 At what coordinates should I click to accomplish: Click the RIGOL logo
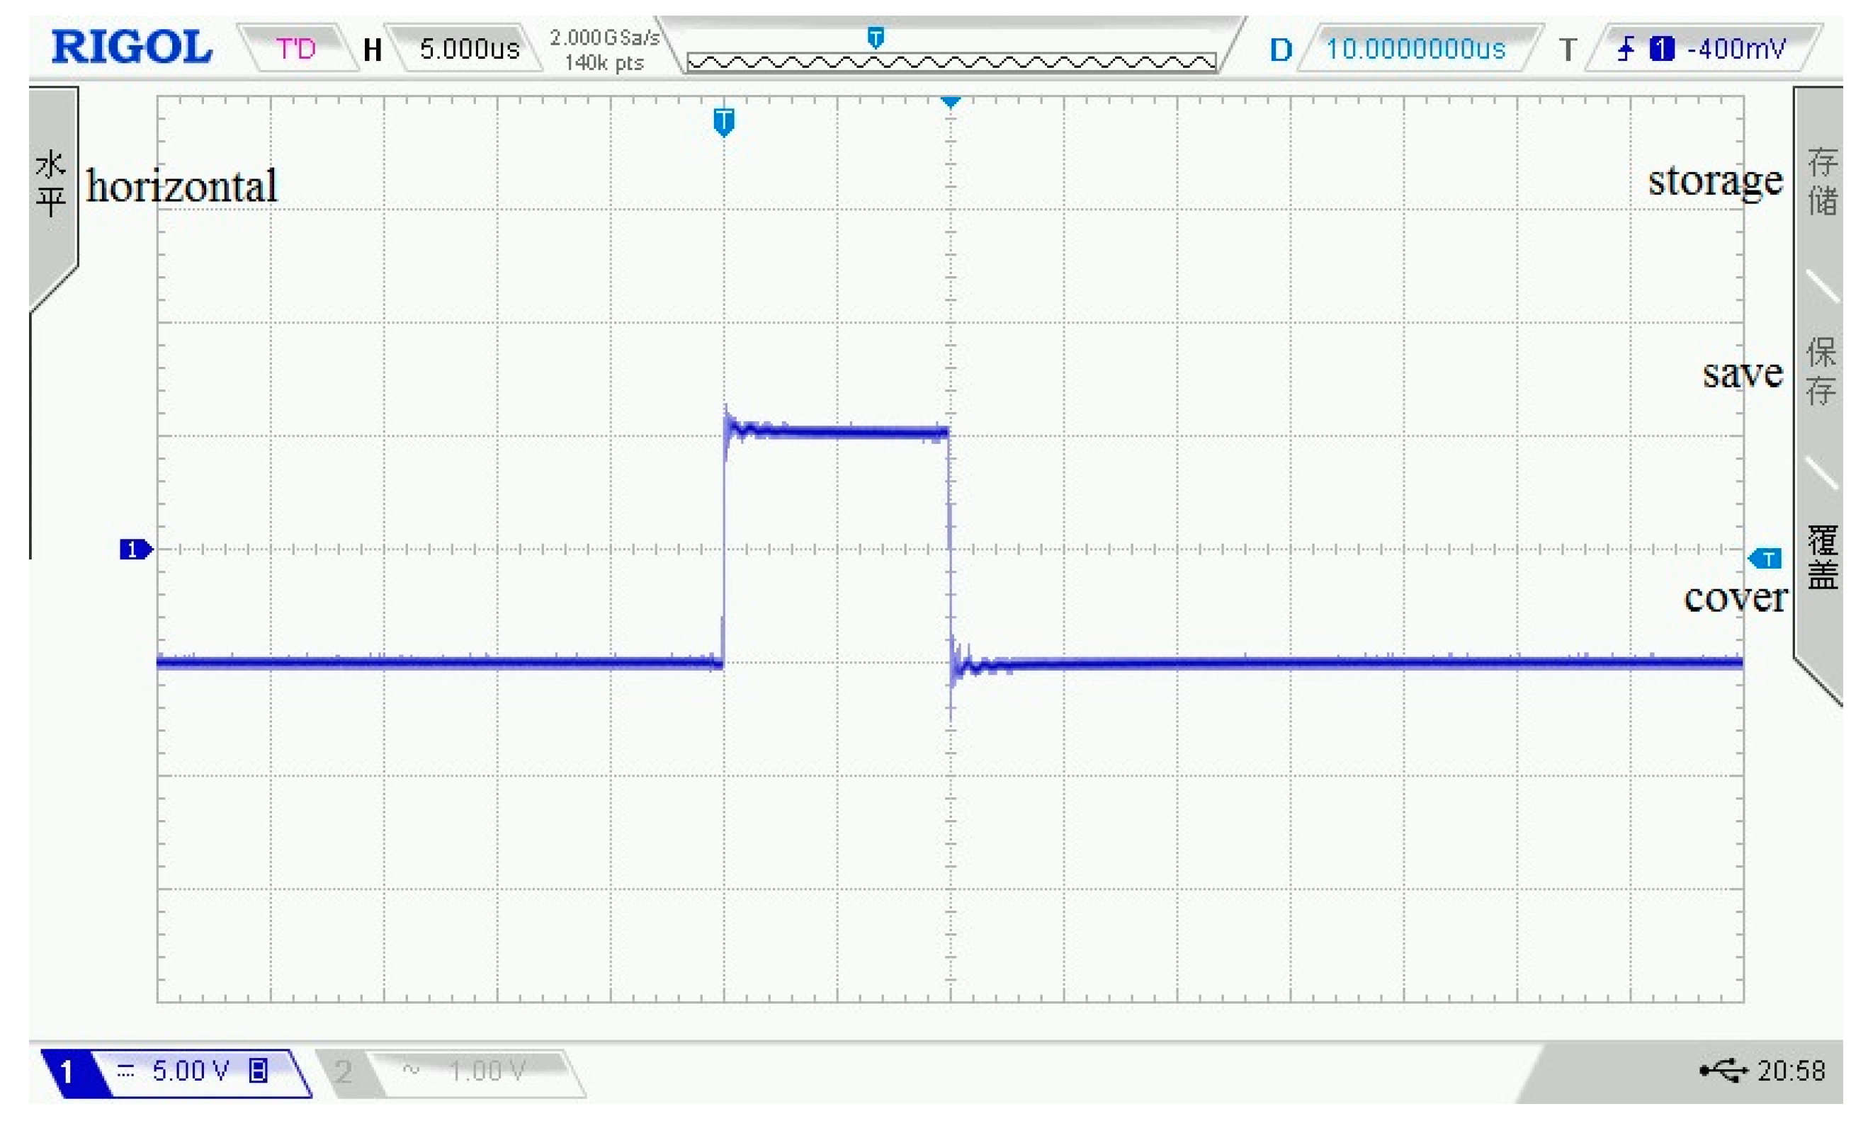click(132, 47)
